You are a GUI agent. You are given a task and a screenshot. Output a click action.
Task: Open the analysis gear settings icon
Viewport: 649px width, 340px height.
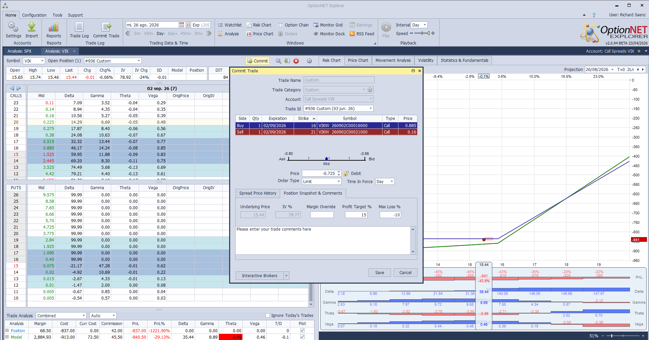(309, 61)
